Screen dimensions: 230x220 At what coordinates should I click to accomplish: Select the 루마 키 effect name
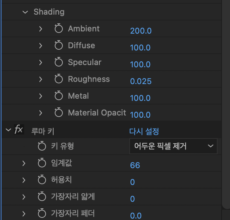[43, 131]
